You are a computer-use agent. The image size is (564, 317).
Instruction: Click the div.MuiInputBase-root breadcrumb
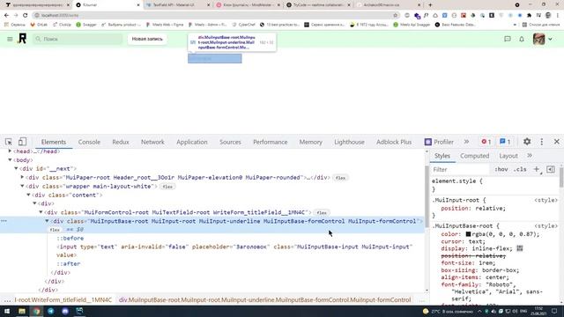click(264, 299)
